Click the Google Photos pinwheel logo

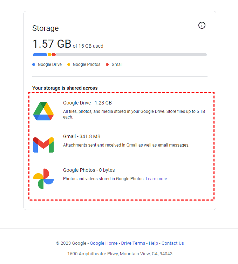(x=43, y=178)
